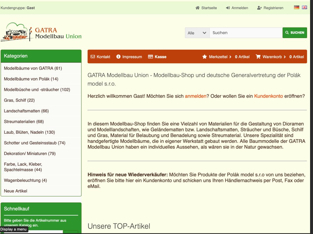Viewport: 313px width, 234px height.
Task: Click the envelope icon beside Kontakt
Action: 93,57
